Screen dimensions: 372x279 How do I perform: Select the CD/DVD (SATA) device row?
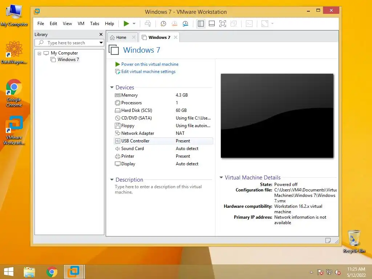point(163,118)
